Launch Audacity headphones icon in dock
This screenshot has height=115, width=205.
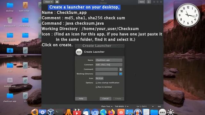coord(137,112)
